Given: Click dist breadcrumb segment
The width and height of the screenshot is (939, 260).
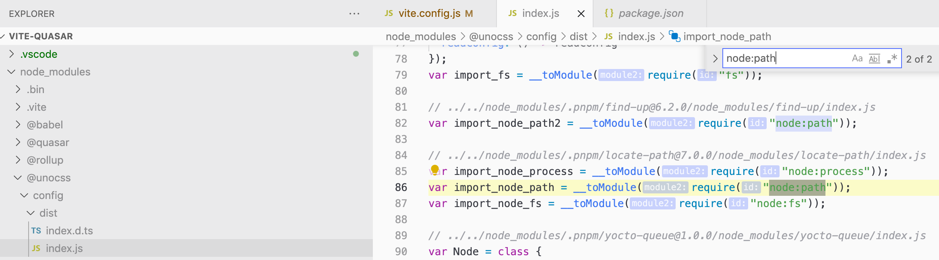Looking at the screenshot, I should pos(579,37).
